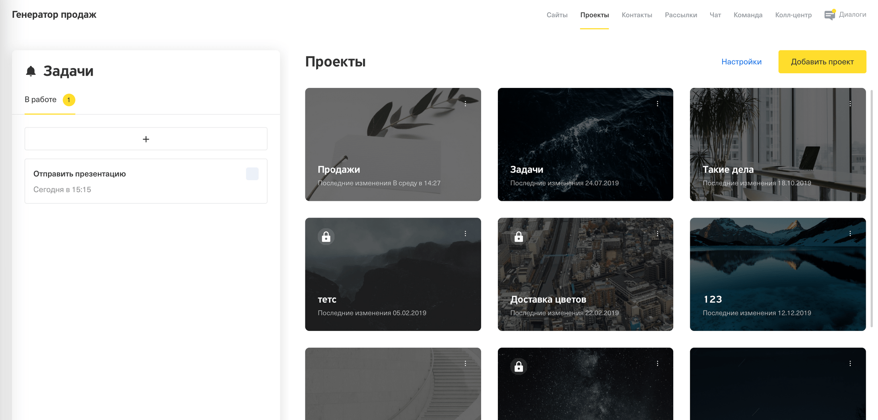Click Добавить проект button
This screenshot has height=420, width=878.
tap(822, 62)
